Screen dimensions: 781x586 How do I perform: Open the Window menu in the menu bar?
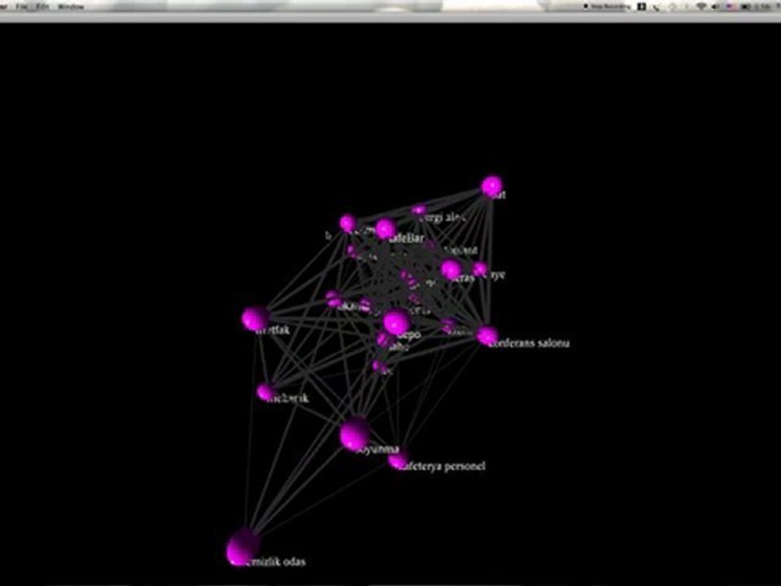coord(72,7)
